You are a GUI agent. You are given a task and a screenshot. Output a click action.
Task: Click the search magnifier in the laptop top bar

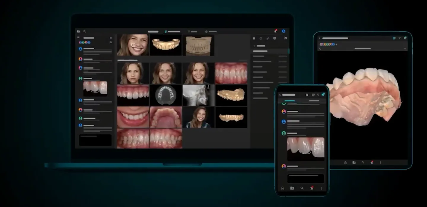[x=85, y=31]
